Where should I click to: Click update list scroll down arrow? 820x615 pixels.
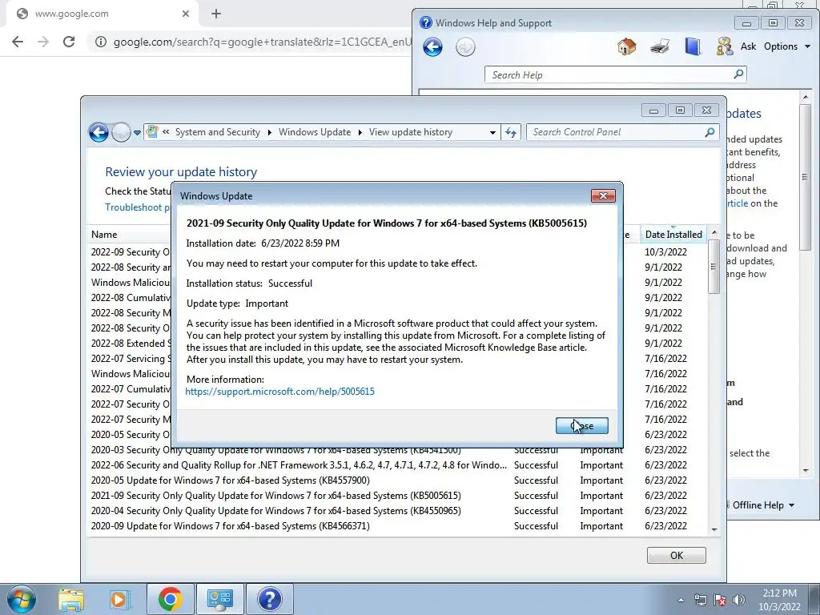click(x=714, y=530)
